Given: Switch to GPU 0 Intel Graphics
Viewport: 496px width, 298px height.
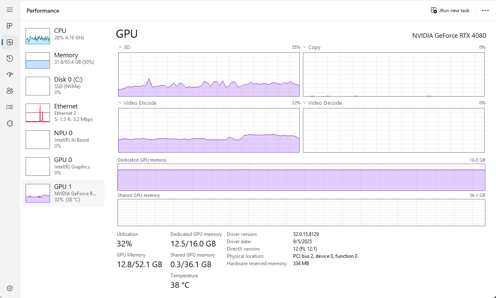Looking at the screenshot, I should coord(63,166).
